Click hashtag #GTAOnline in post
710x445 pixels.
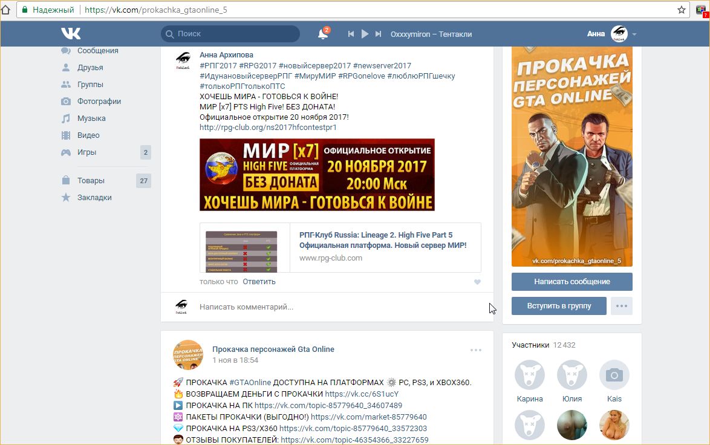250,383
